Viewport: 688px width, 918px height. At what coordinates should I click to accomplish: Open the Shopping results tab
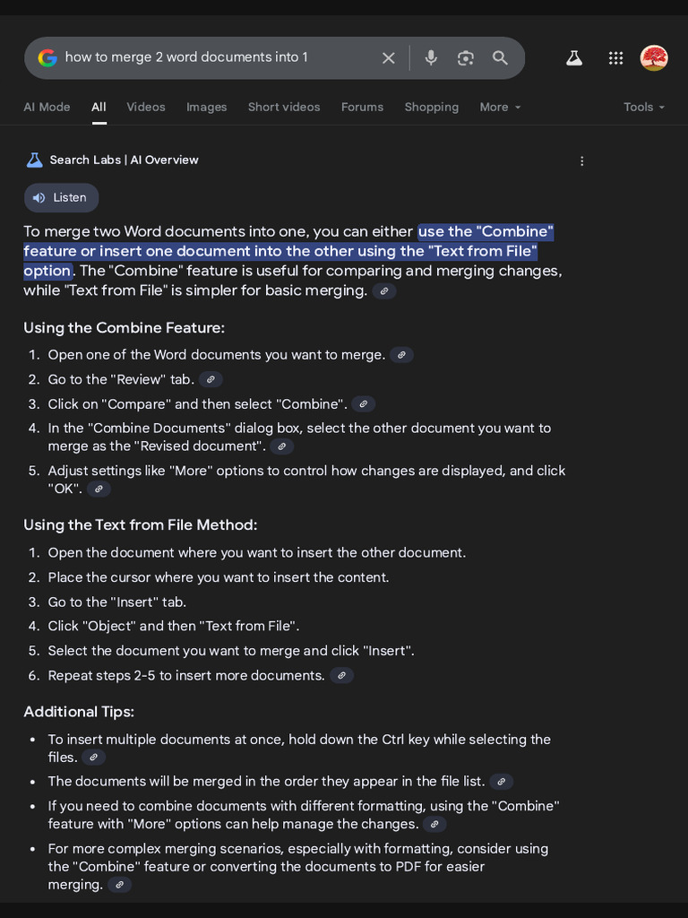click(x=431, y=108)
